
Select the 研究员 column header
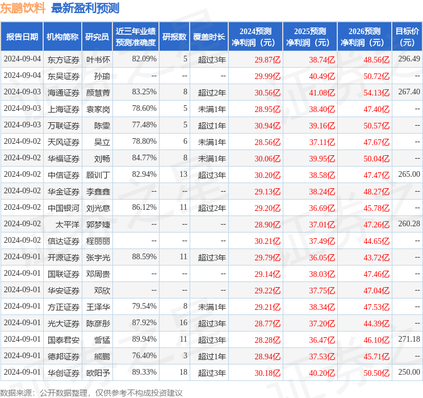97,37
